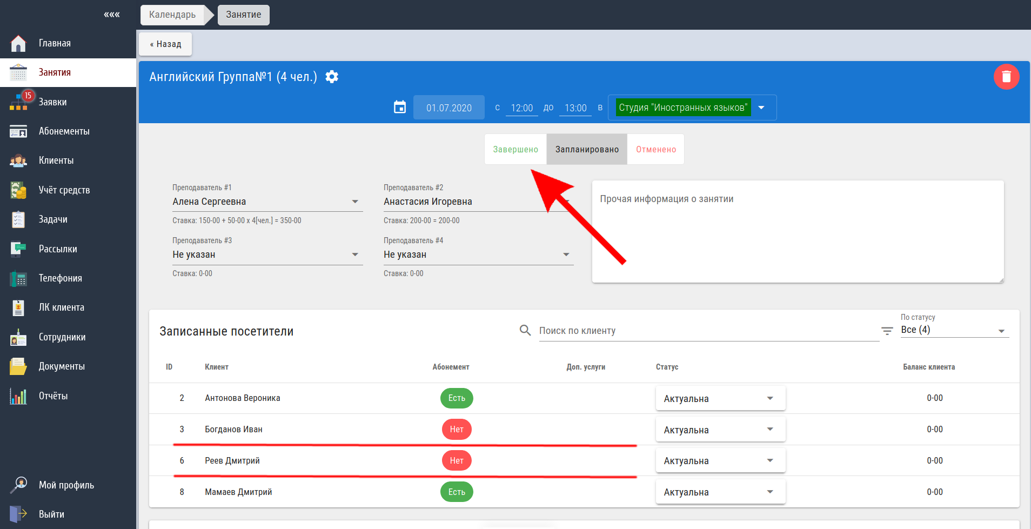Open the Клиенты people icon

(x=18, y=160)
